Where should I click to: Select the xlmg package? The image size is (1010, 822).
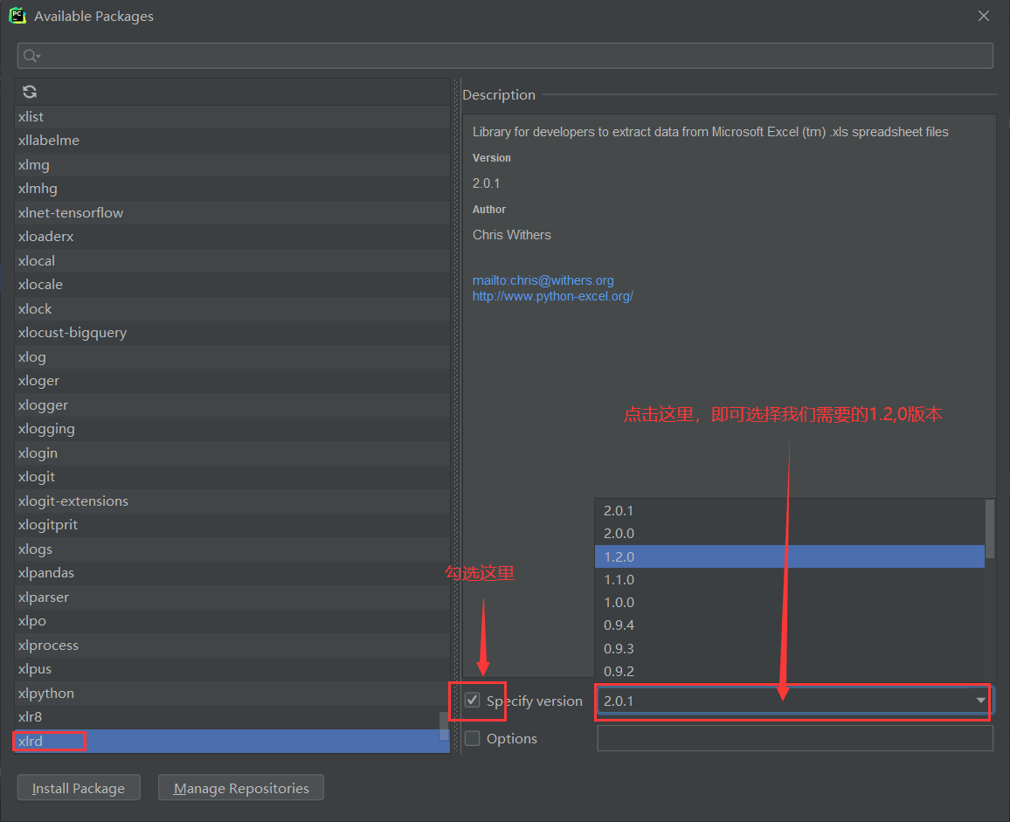pyautogui.click(x=232, y=165)
